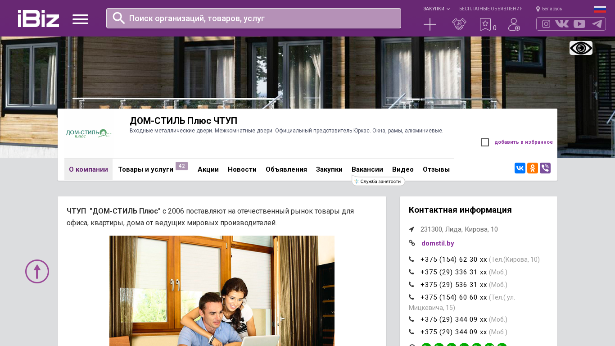Open the domstil.by website link
The height and width of the screenshot is (346, 615).
438,243
